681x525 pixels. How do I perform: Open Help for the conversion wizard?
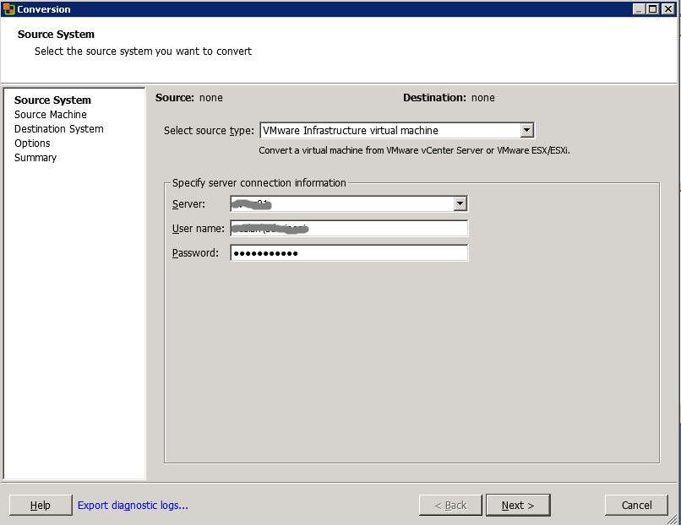click(x=41, y=505)
